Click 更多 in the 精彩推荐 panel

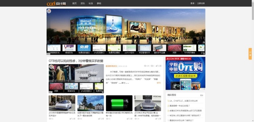tap(202, 95)
